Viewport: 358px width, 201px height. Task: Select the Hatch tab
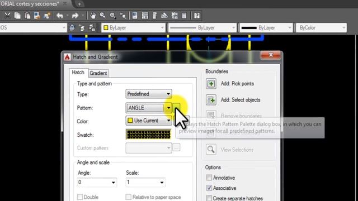click(78, 73)
